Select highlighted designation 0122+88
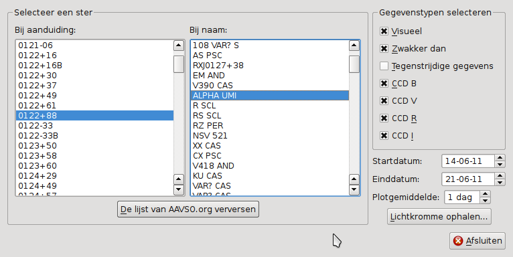This screenshot has width=513, height=257. click(94, 115)
